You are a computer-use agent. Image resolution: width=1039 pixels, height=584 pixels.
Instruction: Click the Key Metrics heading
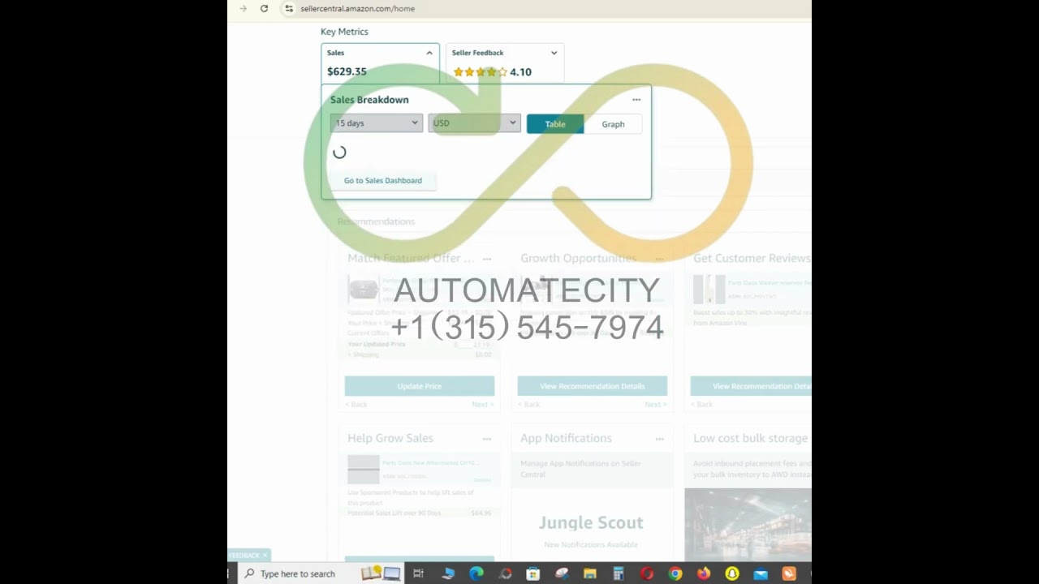[x=344, y=32]
